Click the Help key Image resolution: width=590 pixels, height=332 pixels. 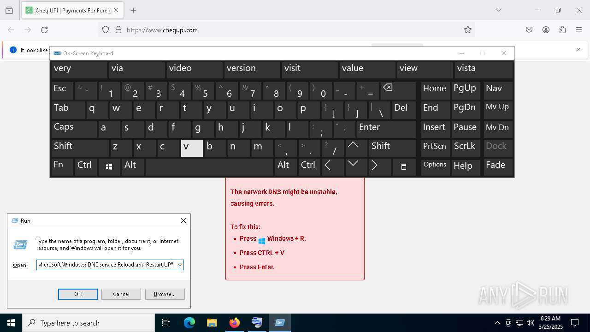[x=466, y=167]
